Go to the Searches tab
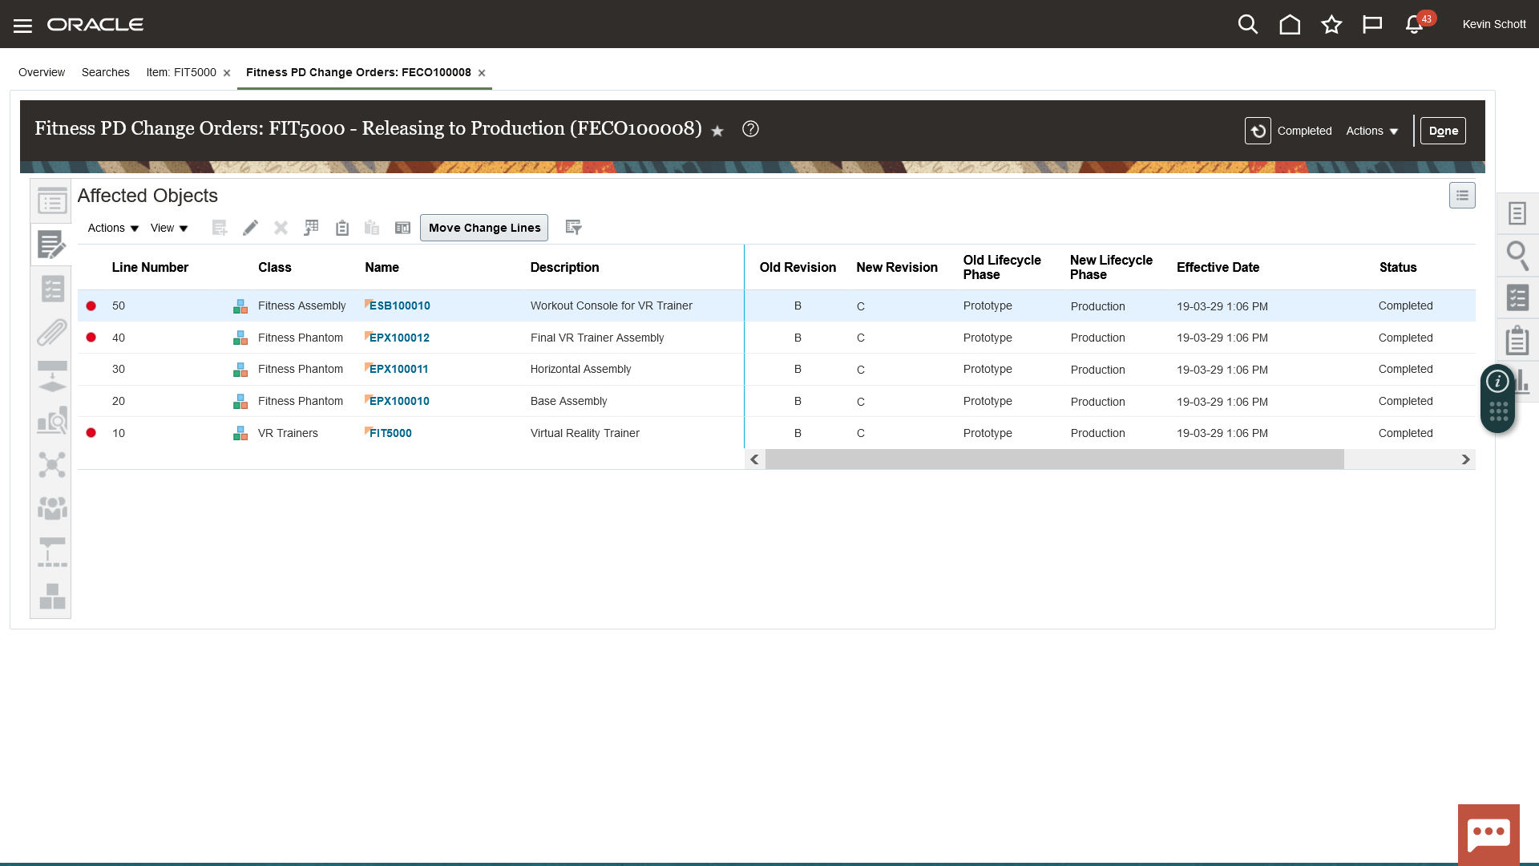Screen dimensions: 1539x866 [105, 72]
